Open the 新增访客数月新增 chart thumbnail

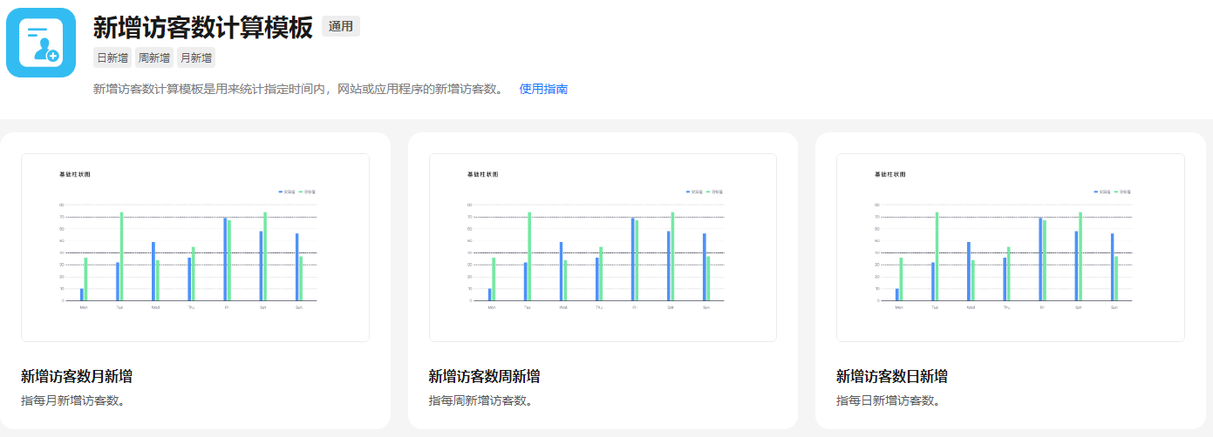[195, 247]
